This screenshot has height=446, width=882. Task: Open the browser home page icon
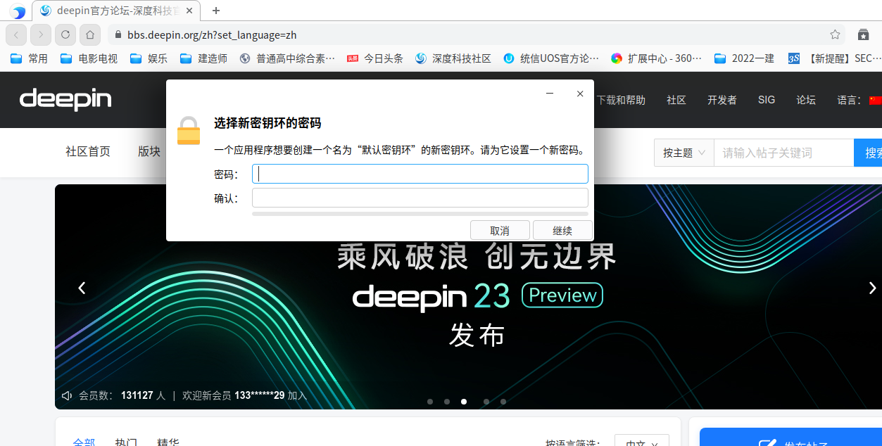pyautogui.click(x=89, y=34)
